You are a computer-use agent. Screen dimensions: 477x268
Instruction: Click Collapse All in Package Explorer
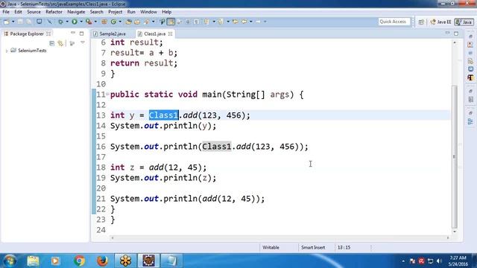(51, 43)
